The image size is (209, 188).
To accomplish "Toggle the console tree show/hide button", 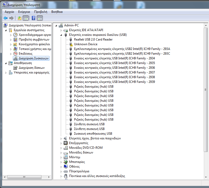I will [26, 18].
